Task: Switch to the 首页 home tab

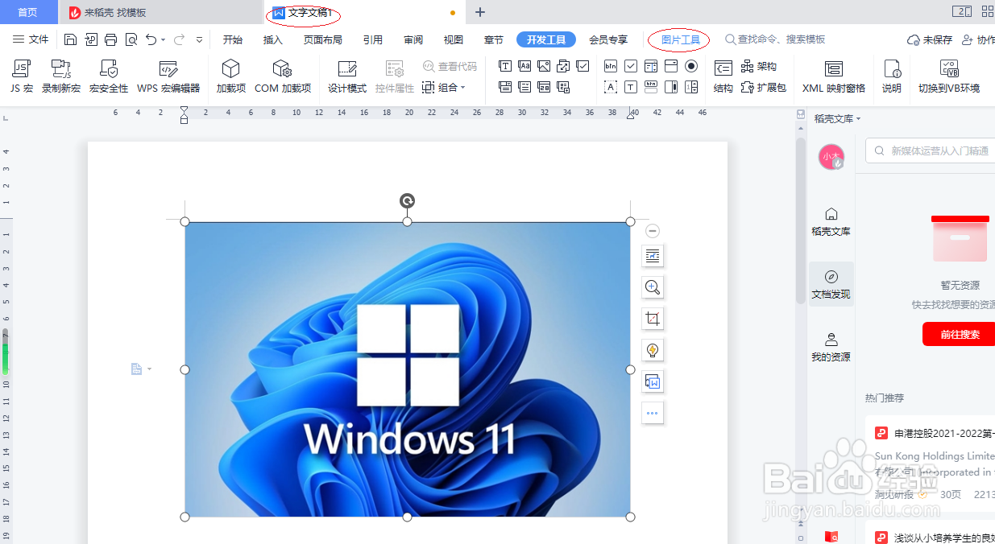Action: pos(28,12)
